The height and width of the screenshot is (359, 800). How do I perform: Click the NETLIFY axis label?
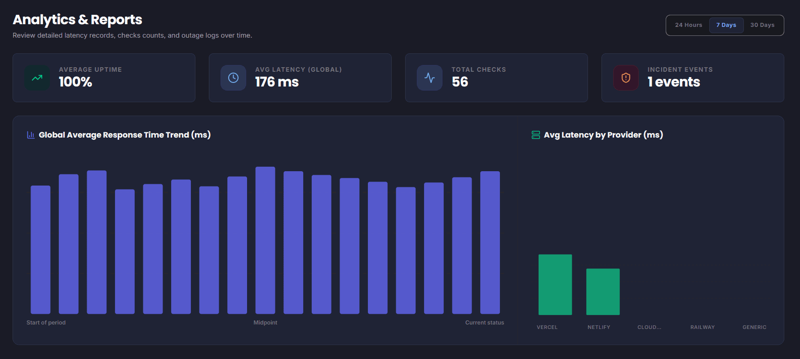click(x=599, y=327)
